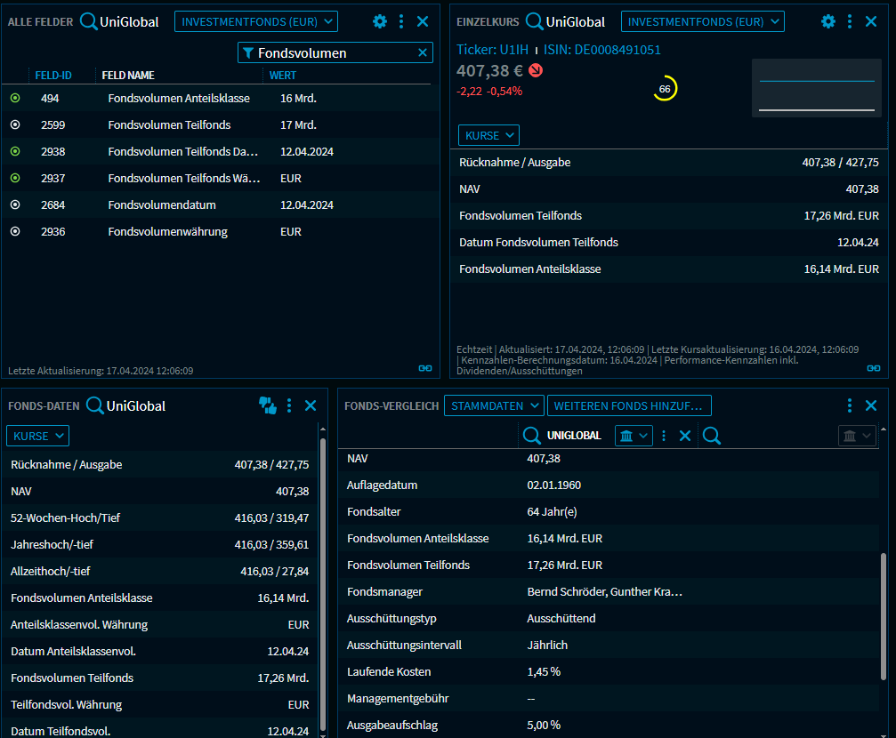Toggle the selector on the Fondsvolumendatum row
The width and height of the screenshot is (896, 738).
coord(14,205)
